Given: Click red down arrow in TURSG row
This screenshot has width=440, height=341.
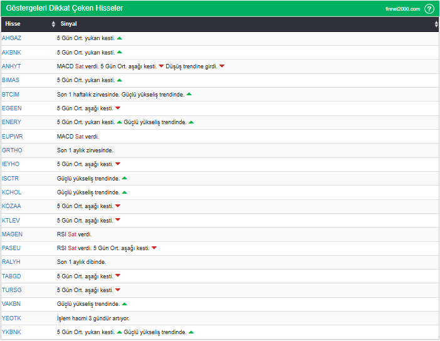Looking at the screenshot, I should click(118, 290).
